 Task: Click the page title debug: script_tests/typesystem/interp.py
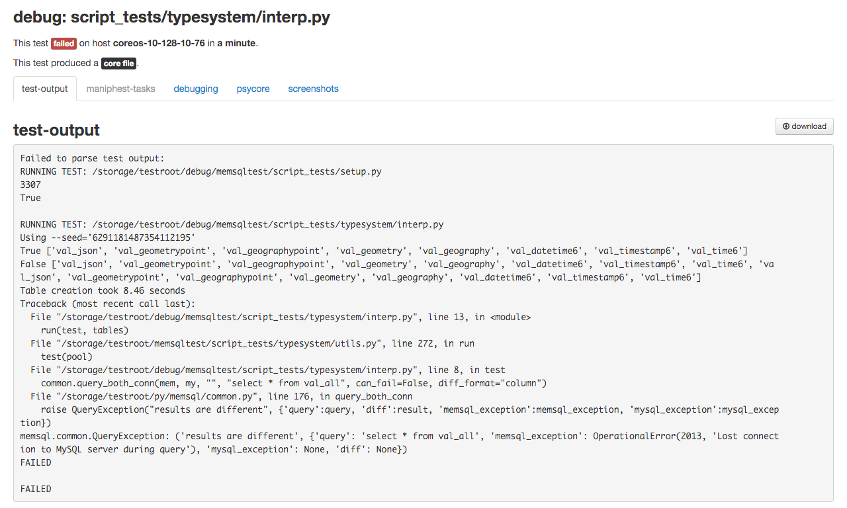[x=171, y=17]
